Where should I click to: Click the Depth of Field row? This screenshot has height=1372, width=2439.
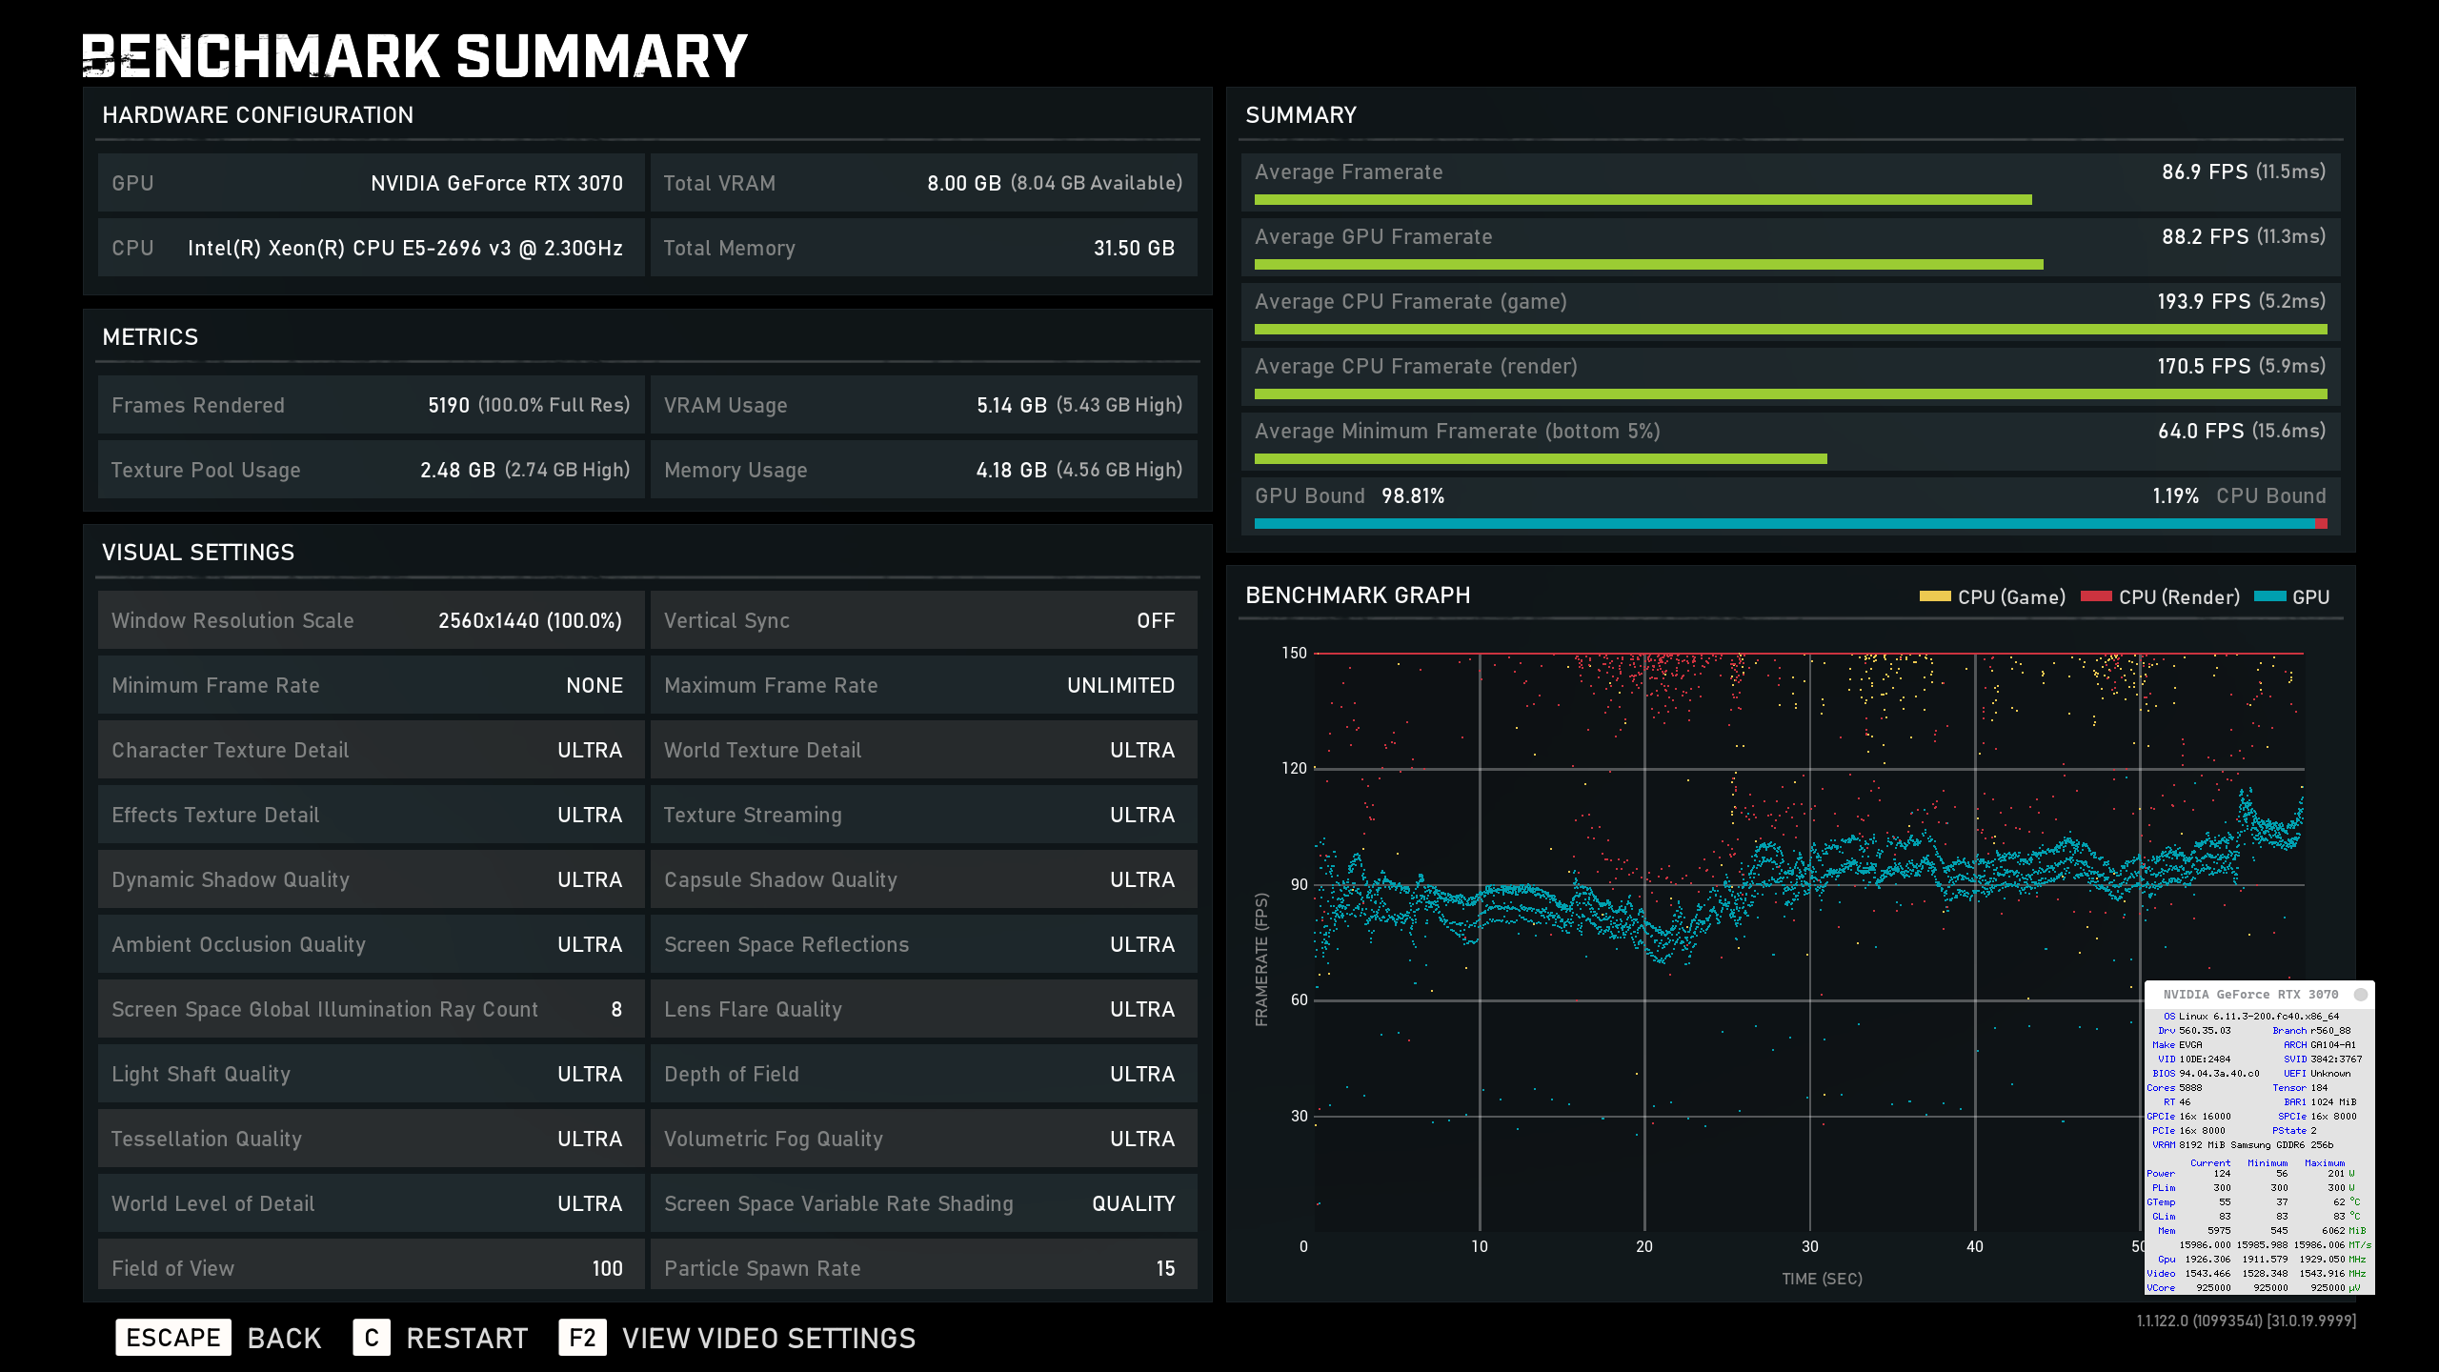[x=923, y=1074]
